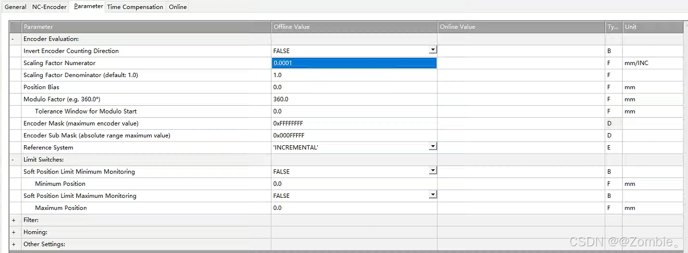Click the Offline Value column header
The width and height of the screenshot is (688, 253).
354,27
